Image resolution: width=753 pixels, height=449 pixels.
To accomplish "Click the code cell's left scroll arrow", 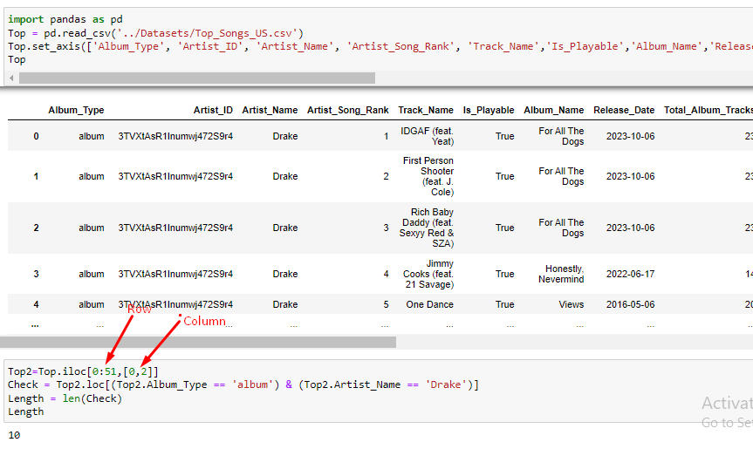I will click(11, 78).
